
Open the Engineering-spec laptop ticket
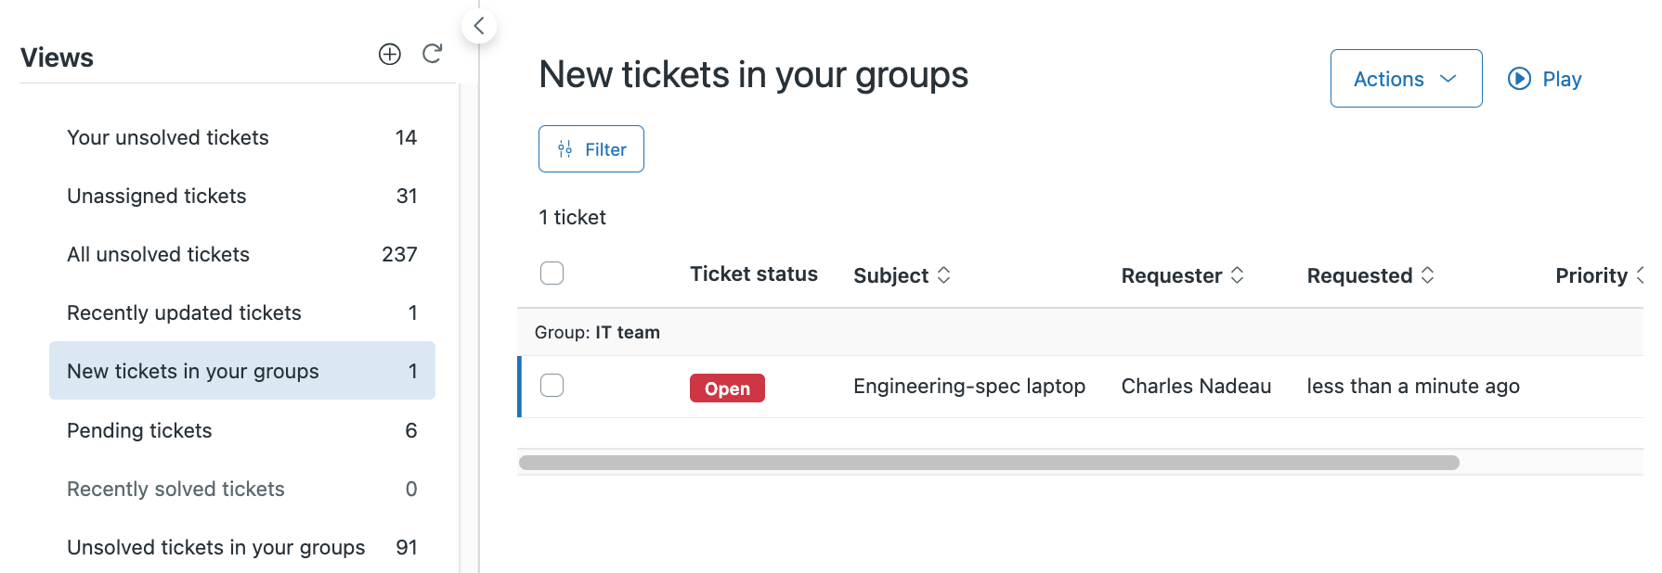click(969, 387)
